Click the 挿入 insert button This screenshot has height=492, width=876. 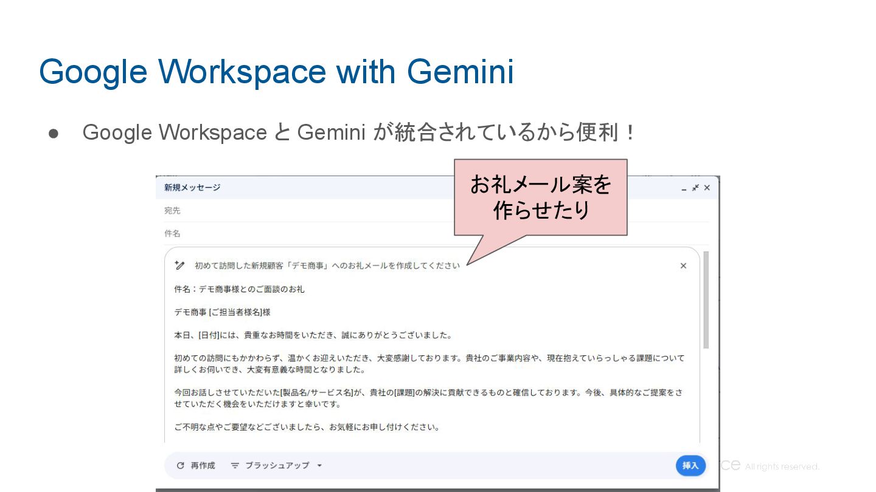tap(690, 466)
